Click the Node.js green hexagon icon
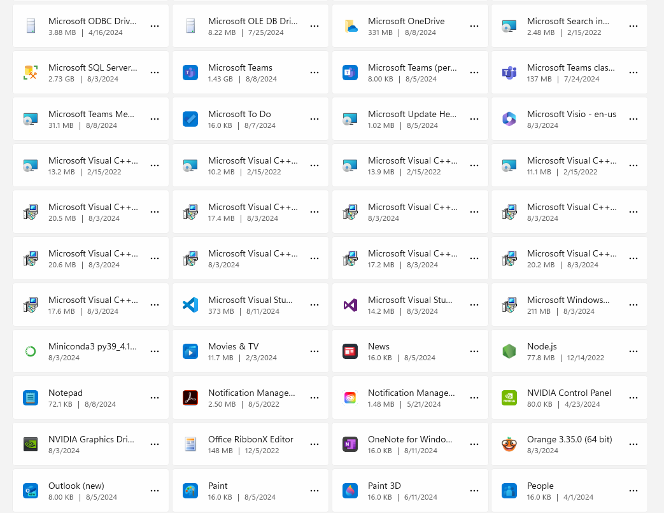This screenshot has height=513, width=664. 509,351
